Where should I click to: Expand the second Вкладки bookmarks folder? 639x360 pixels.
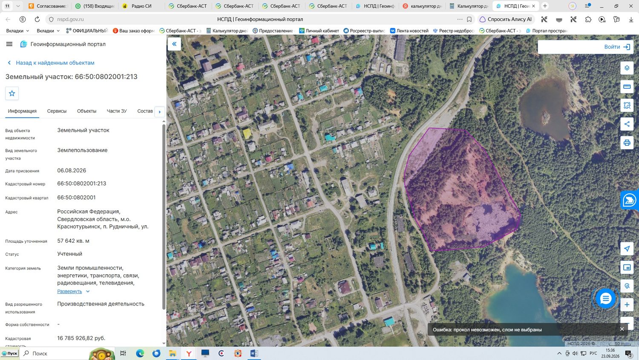48,31
